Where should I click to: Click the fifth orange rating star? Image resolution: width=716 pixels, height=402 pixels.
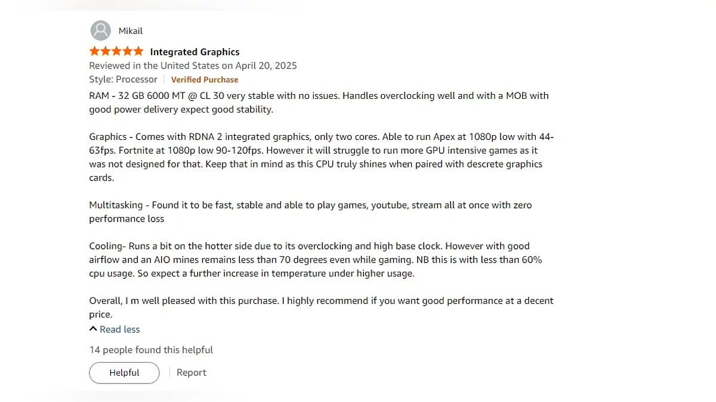tap(138, 51)
